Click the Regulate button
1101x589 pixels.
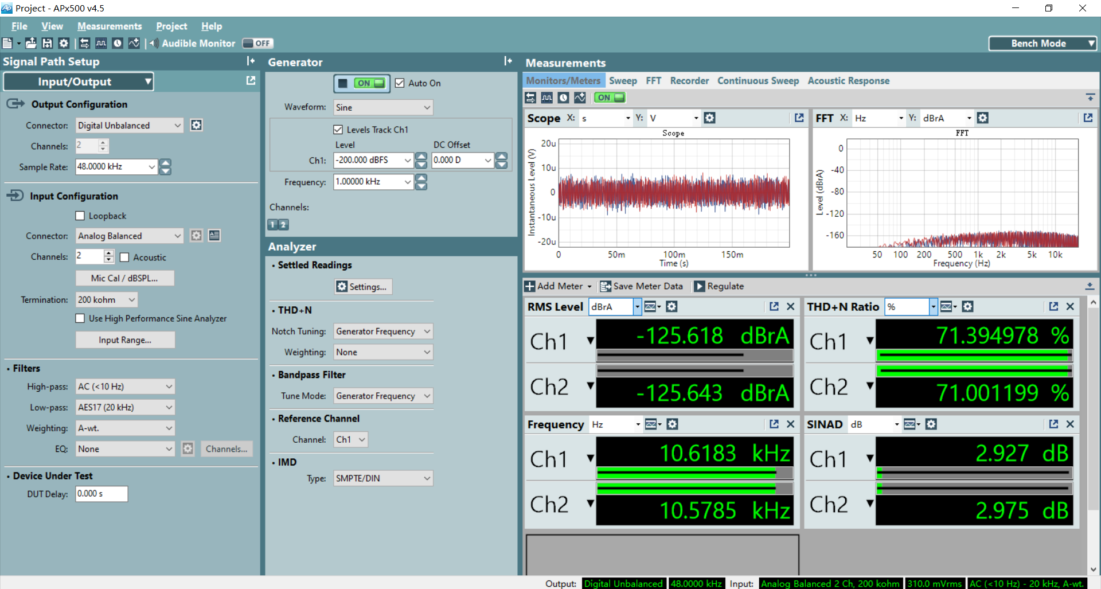719,286
